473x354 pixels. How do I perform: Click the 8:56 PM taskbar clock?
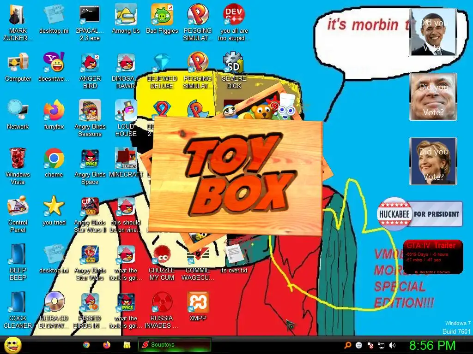tap(432, 345)
